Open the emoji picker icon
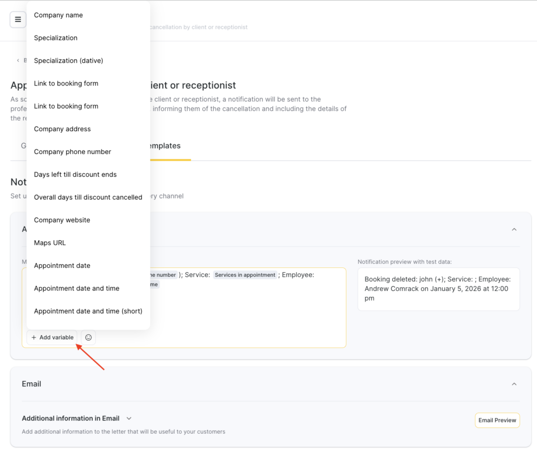 tap(88, 337)
